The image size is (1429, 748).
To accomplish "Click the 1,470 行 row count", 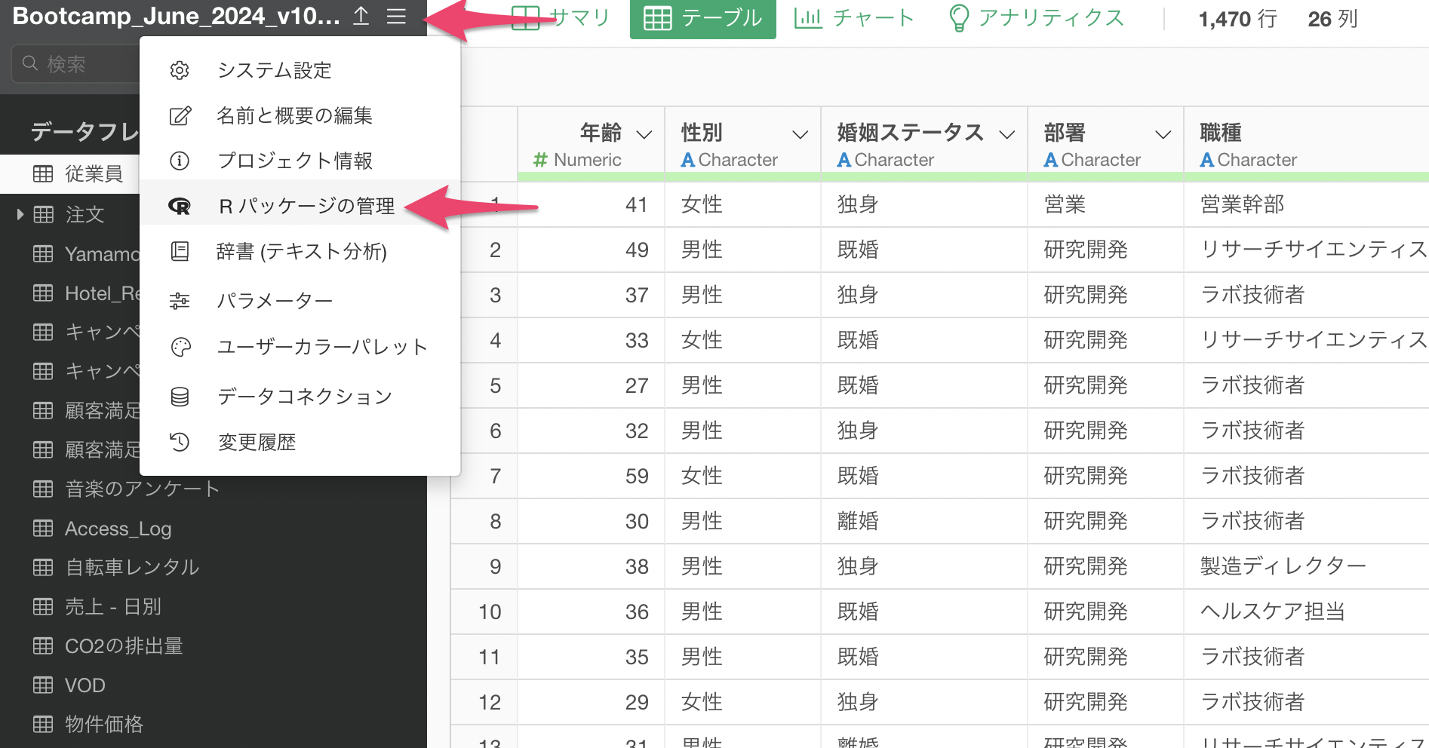I will pyautogui.click(x=1237, y=19).
